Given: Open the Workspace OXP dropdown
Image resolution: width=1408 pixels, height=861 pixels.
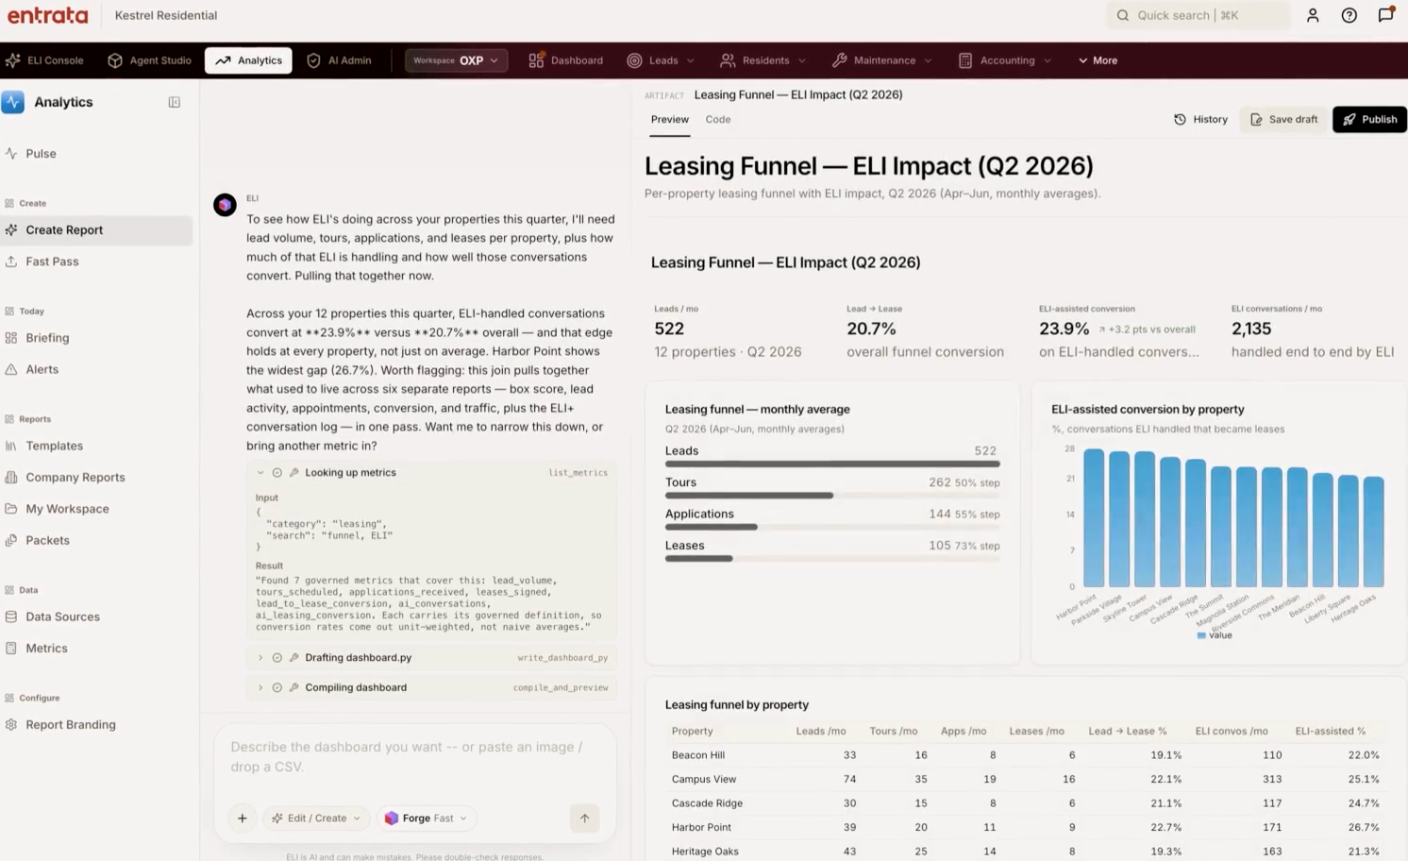Looking at the screenshot, I should (456, 60).
